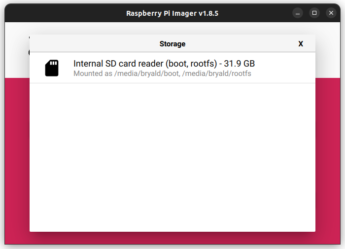Minimize the Raspberry Pi Imager window

click(298, 13)
